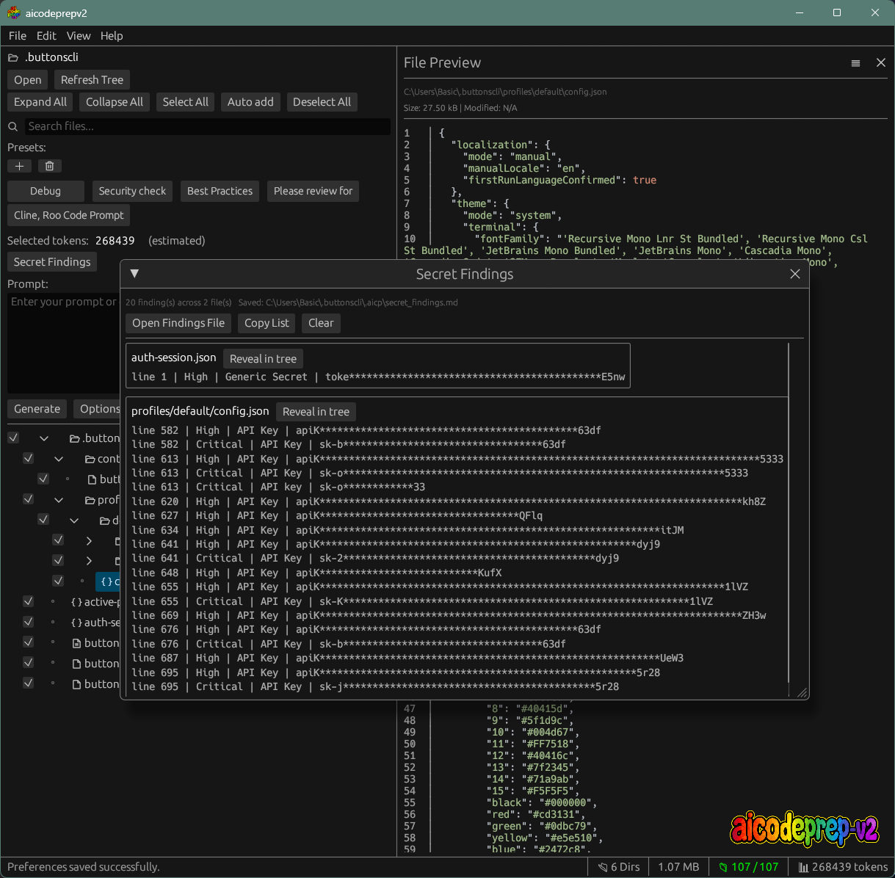The height and width of the screenshot is (878, 895).
Task: Click Copy List in Secret Findings
Action: (267, 323)
